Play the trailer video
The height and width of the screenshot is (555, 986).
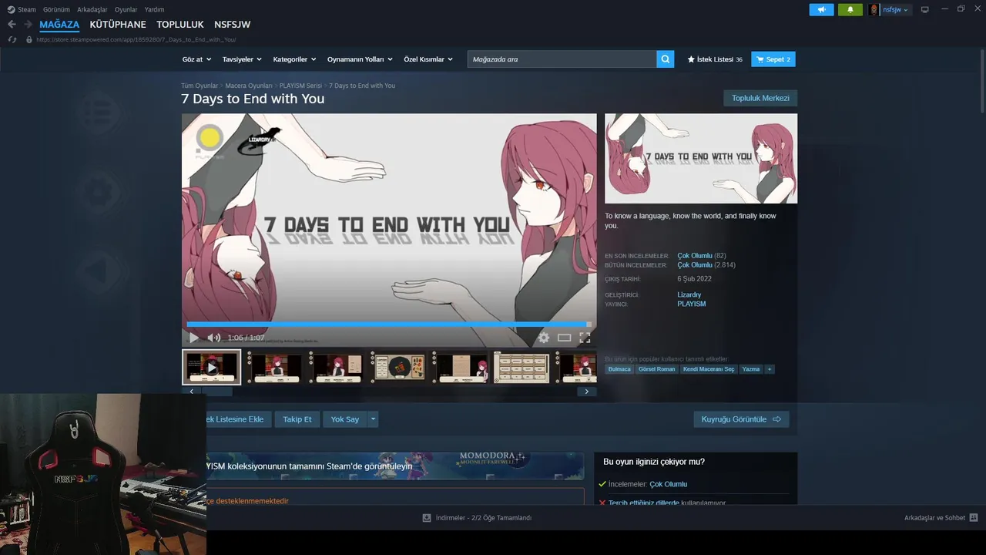[194, 338]
